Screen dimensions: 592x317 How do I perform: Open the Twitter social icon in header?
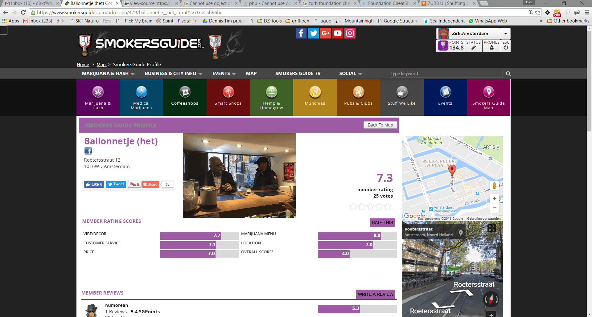313,33
